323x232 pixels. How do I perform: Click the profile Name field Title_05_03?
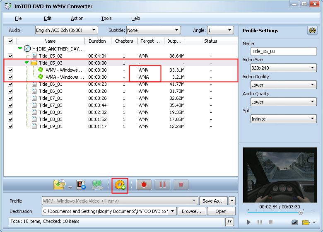[x=283, y=51]
